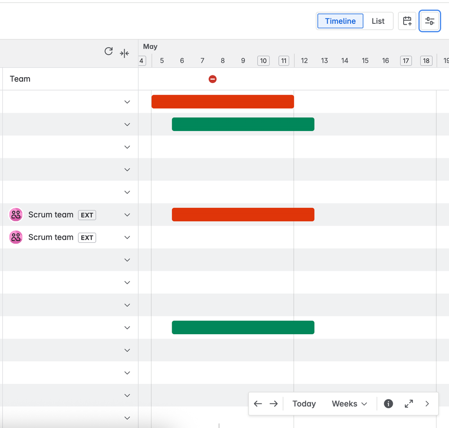Open the lower green bar on the timeline
449x428 pixels.
point(243,328)
